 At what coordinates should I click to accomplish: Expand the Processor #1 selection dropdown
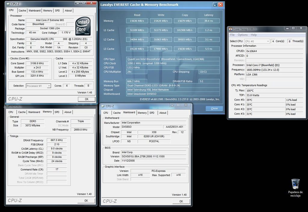(49, 86)
